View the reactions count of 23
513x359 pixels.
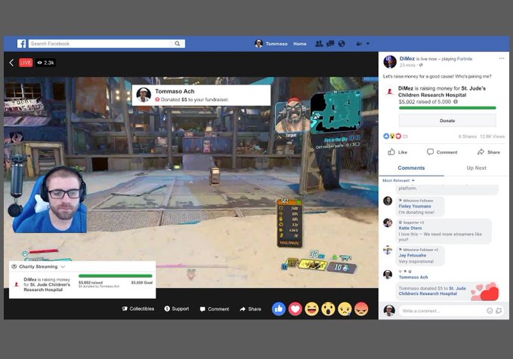pyautogui.click(x=405, y=137)
